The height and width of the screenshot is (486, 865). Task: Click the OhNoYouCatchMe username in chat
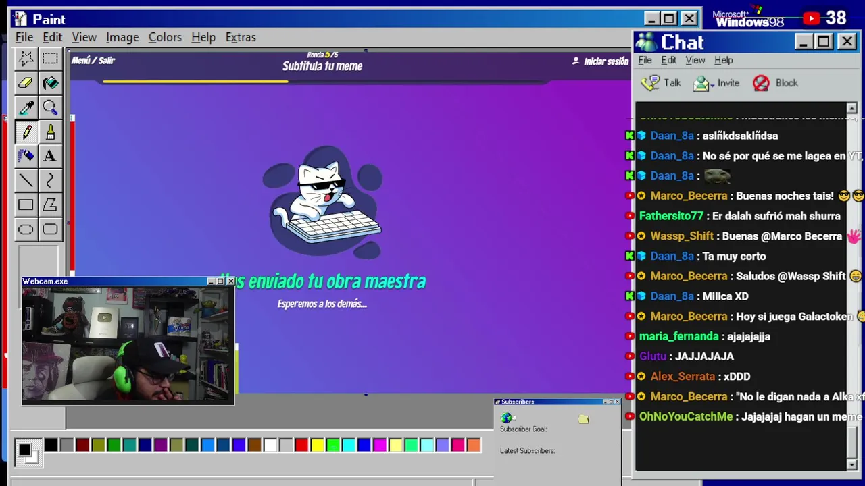686,416
